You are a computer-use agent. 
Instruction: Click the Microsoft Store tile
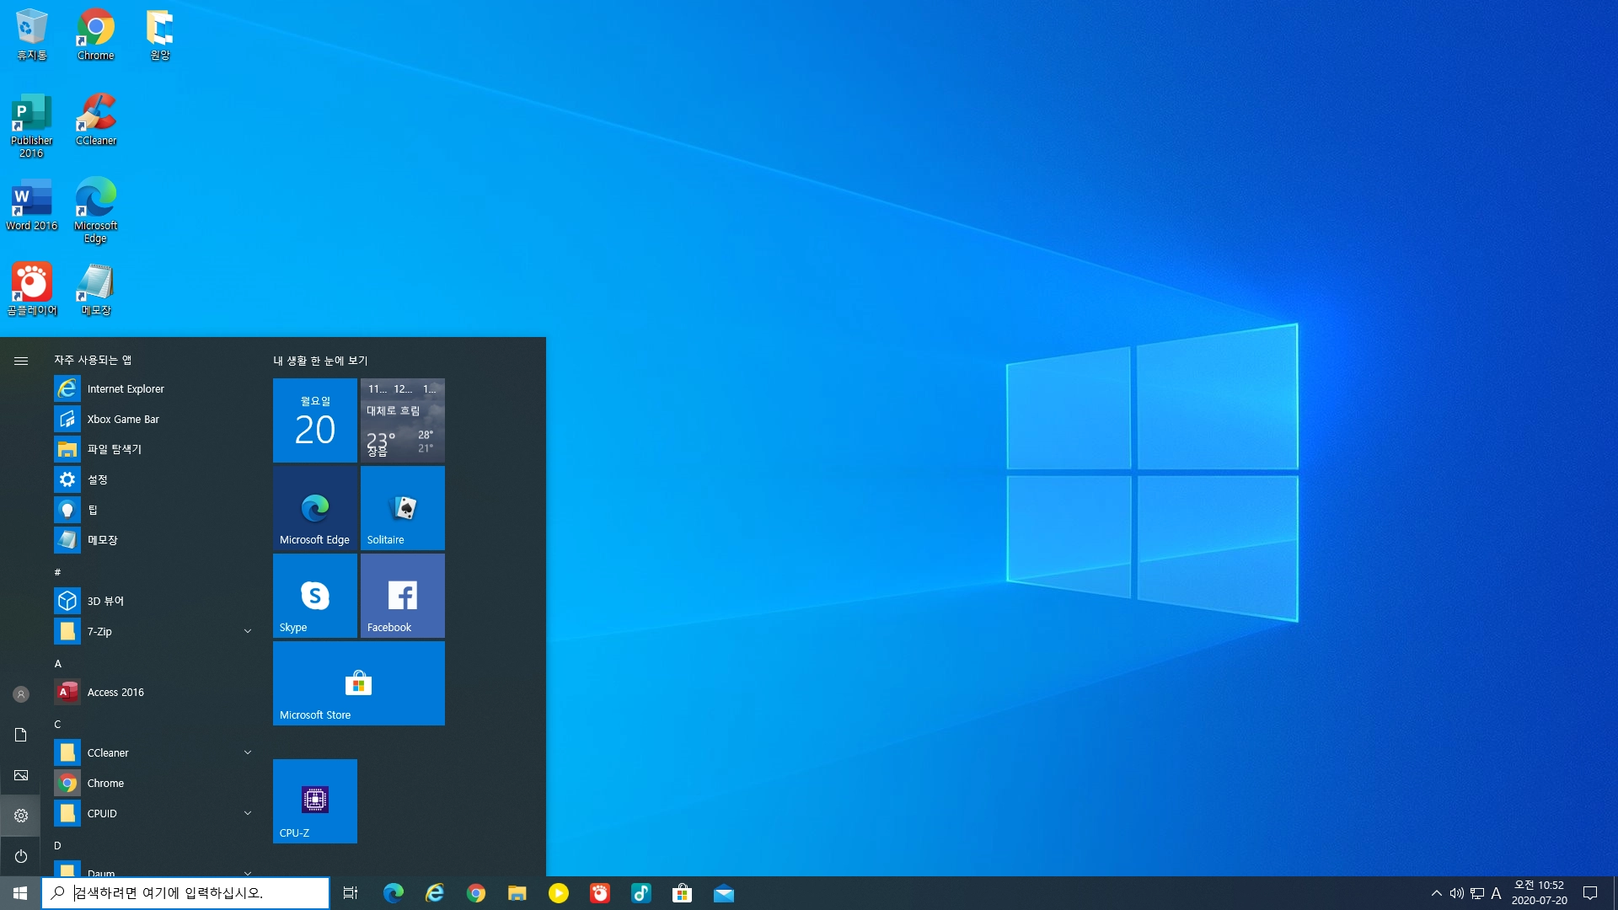tap(358, 682)
